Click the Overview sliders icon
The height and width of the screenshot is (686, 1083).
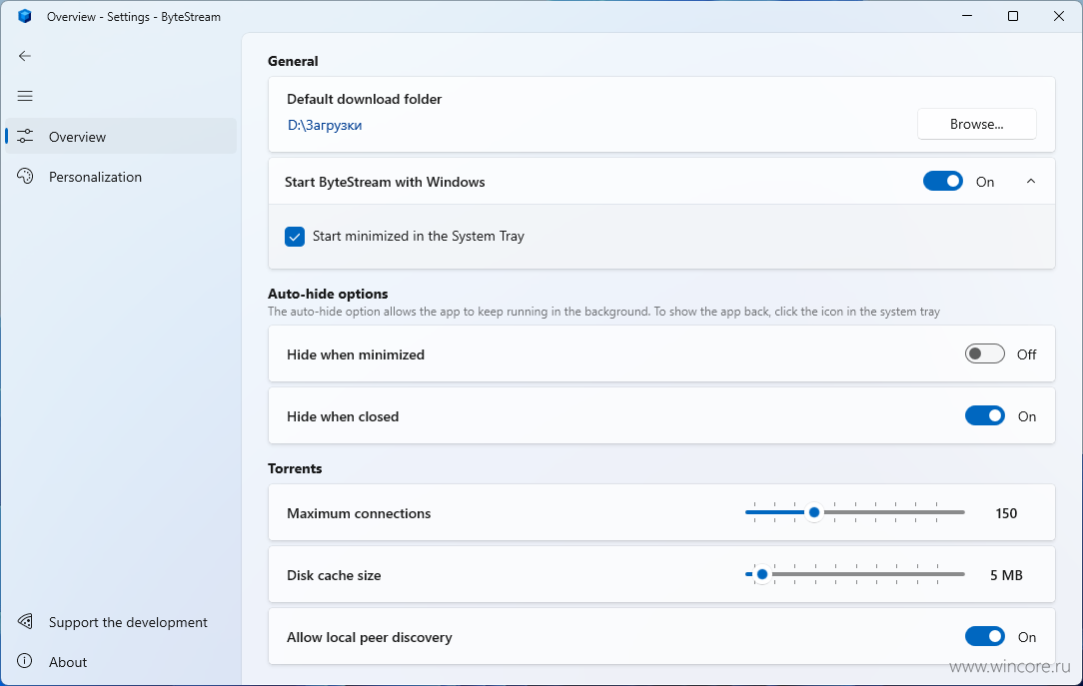[x=25, y=136]
